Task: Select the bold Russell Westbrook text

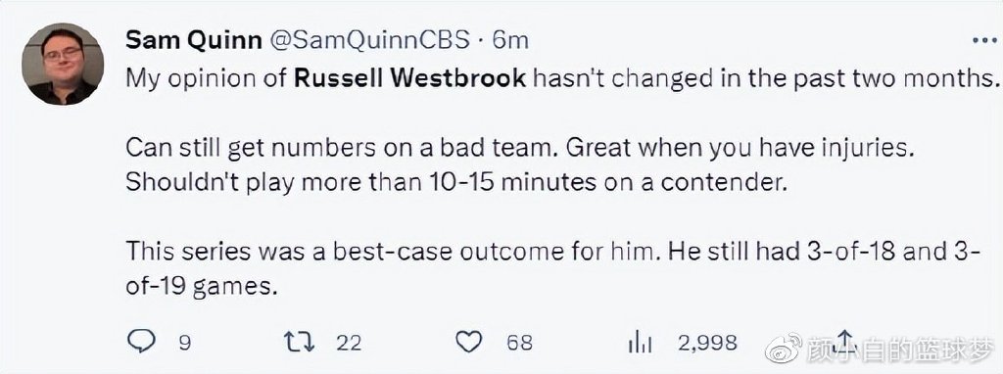Action: pos(410,78)
